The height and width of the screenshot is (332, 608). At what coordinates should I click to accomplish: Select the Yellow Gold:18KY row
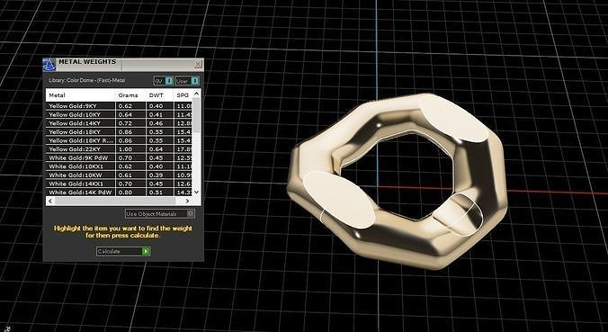[119, 132]
